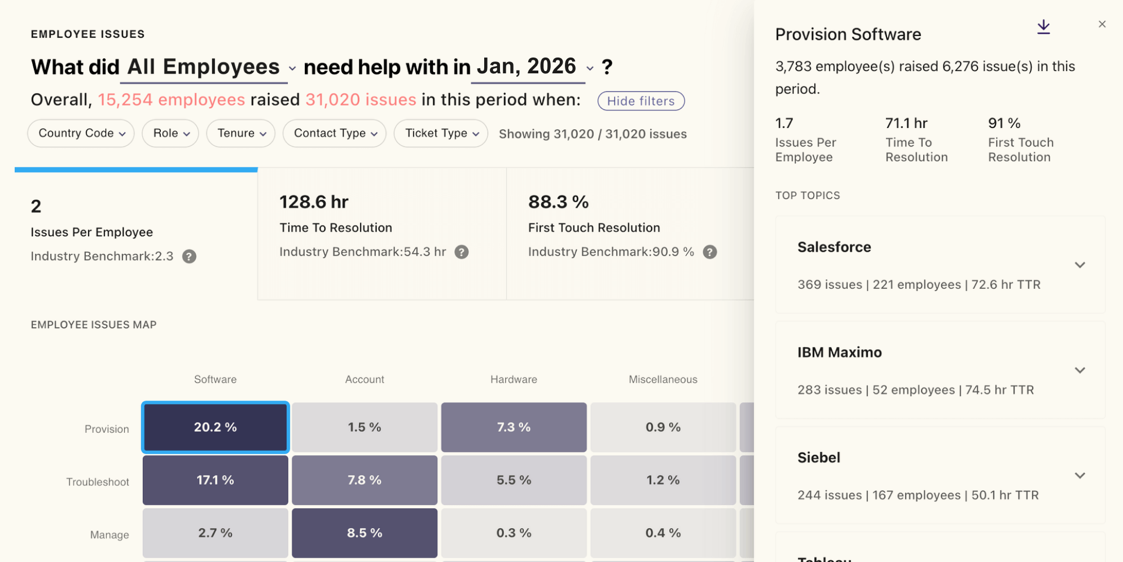Open the Contact Type filter dropdown
The image size is (1123, 562).
tap(335, 134)
